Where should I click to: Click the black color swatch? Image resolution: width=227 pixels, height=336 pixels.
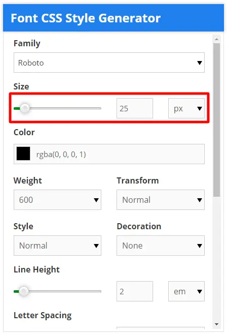23,154
